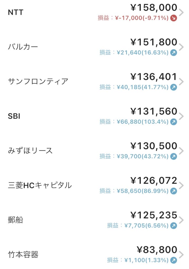Click the gain arrow icon for みずほリース

(173, 156)
